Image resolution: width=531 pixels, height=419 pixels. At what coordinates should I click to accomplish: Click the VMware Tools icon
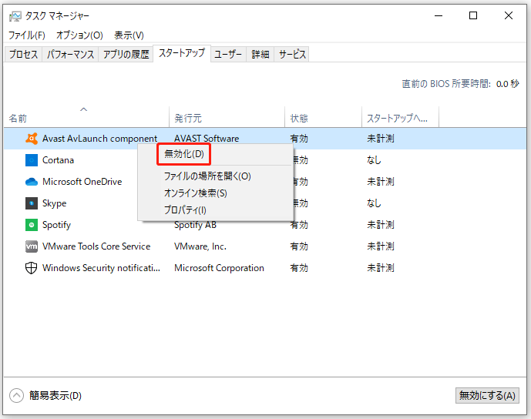(x=32, y=246)
